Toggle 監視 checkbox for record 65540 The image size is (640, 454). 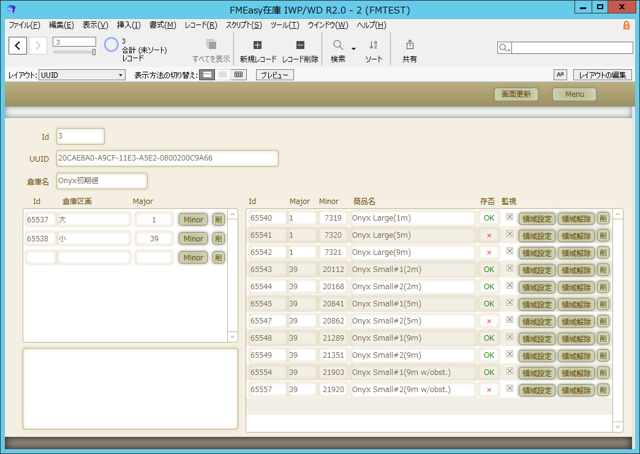click(x=510, y=218)
